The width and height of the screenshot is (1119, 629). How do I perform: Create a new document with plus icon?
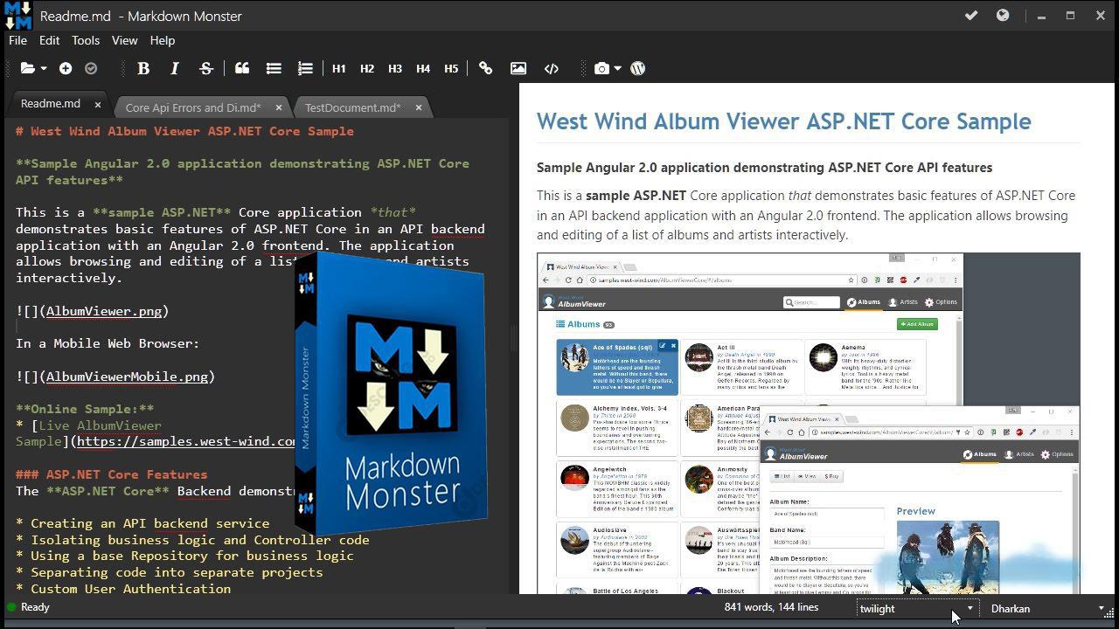(66, 68)
